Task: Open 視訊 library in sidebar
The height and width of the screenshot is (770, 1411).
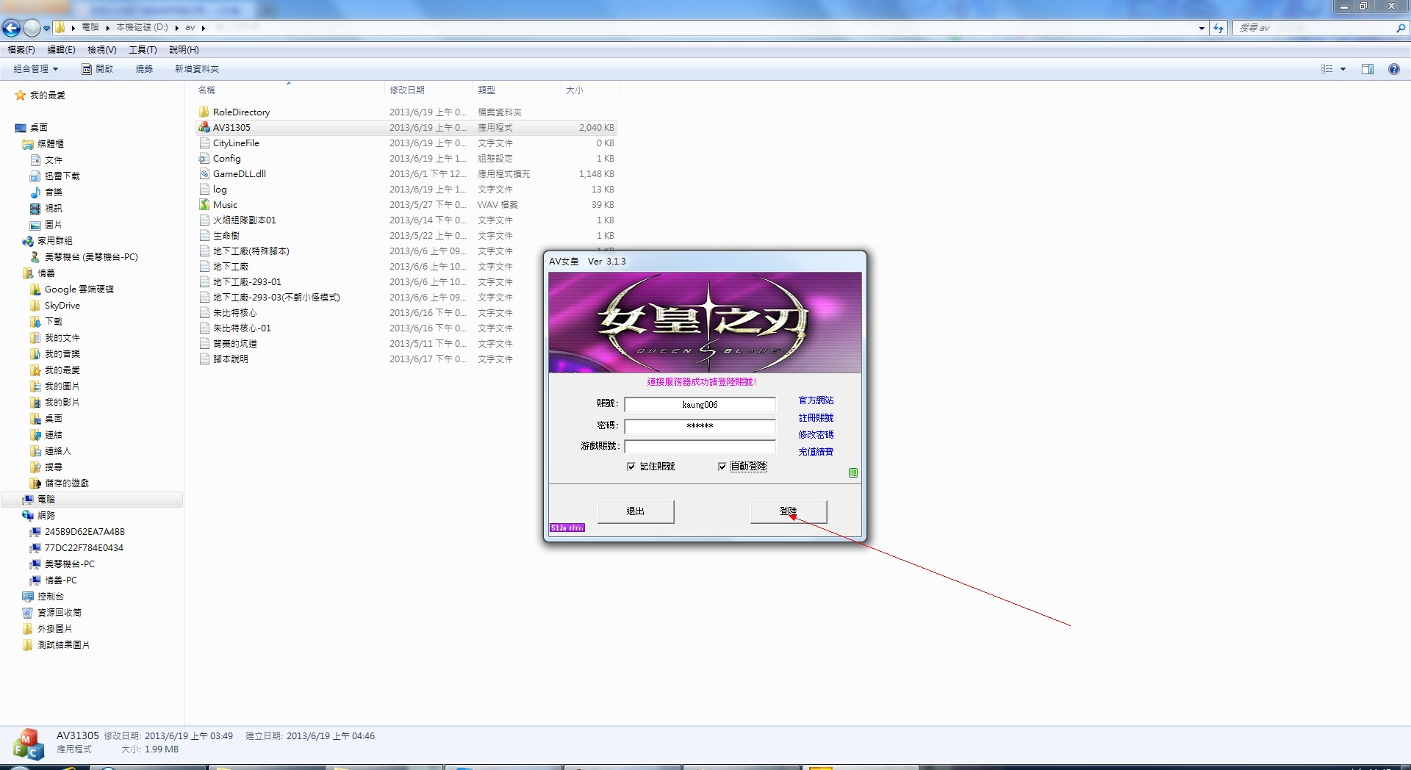Action: click(x=46, y=209)
